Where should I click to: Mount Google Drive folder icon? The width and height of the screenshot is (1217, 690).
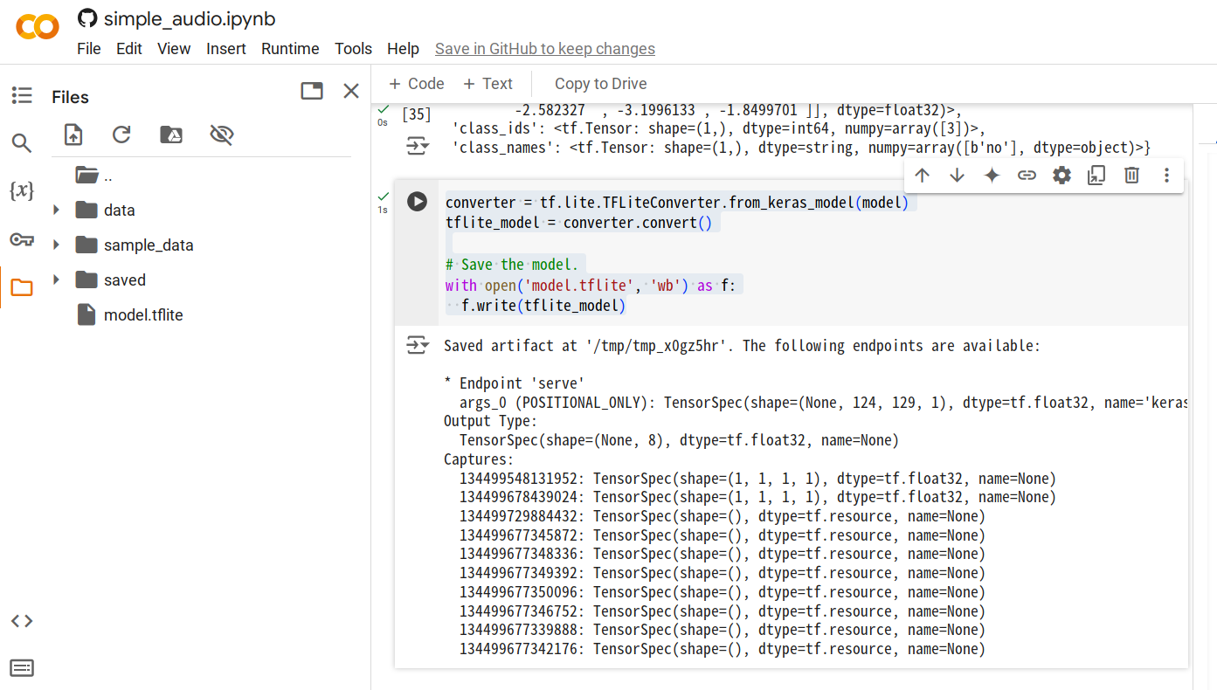(171, 135)
